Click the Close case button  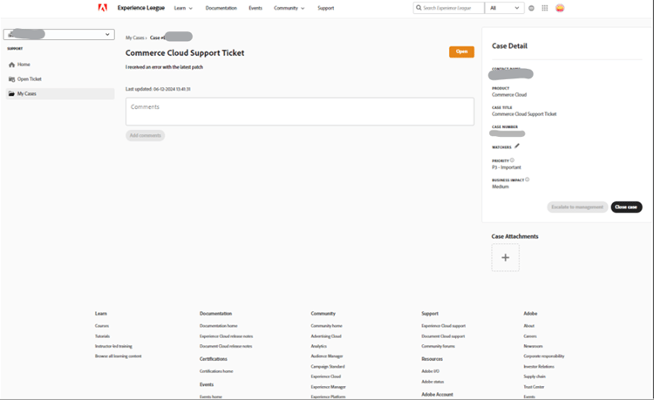[x=626, y=207]
